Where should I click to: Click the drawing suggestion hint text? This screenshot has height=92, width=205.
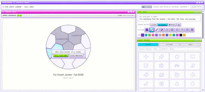(x=168, y=19)
